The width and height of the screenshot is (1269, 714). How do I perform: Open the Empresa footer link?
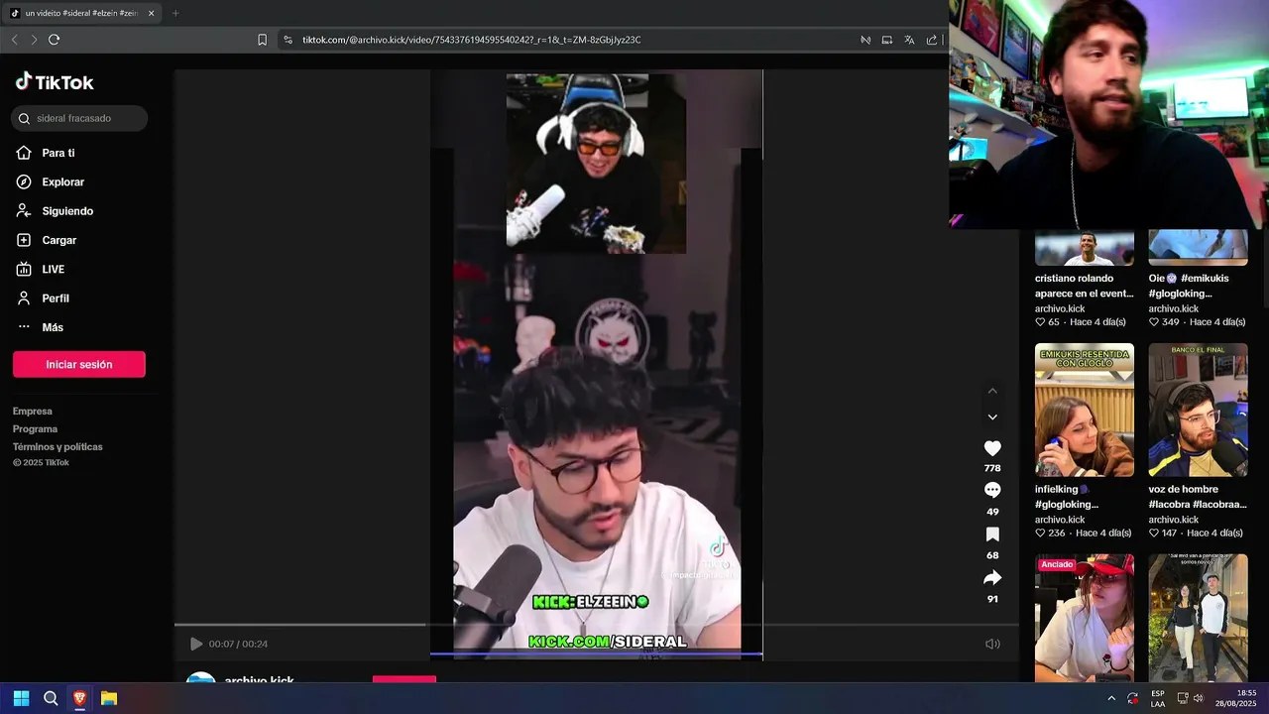pos(33,411)
